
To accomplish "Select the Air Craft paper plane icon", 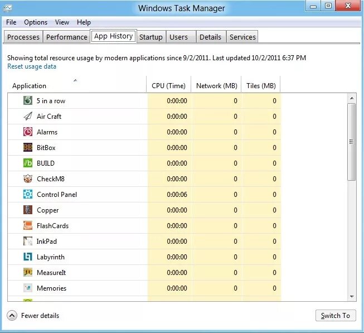I will (28, 117).
